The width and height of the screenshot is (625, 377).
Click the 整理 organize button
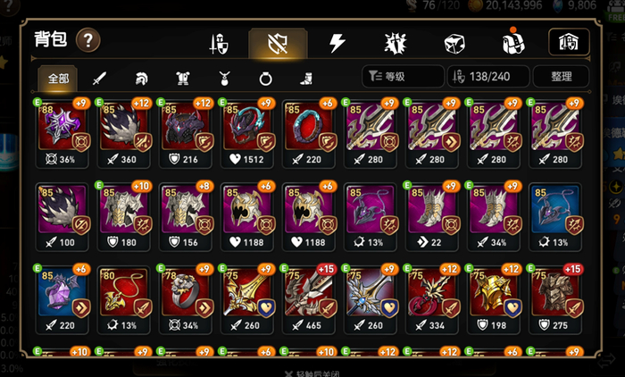[562, 76]
